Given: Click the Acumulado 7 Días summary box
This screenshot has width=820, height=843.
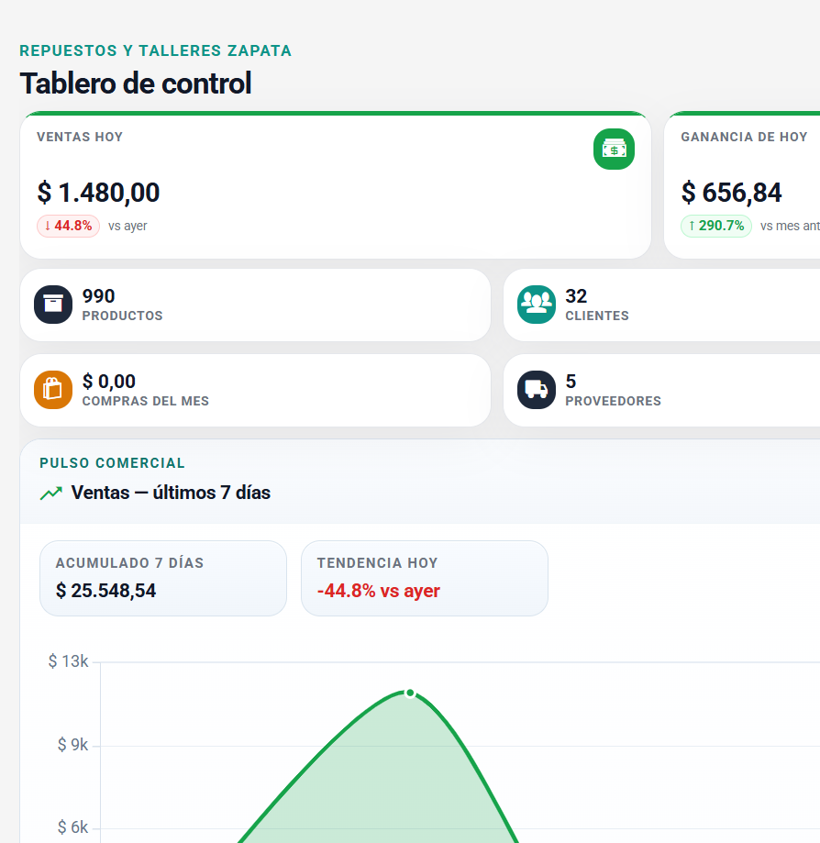Looking at the screenshot, I should [x=163, y=579].
